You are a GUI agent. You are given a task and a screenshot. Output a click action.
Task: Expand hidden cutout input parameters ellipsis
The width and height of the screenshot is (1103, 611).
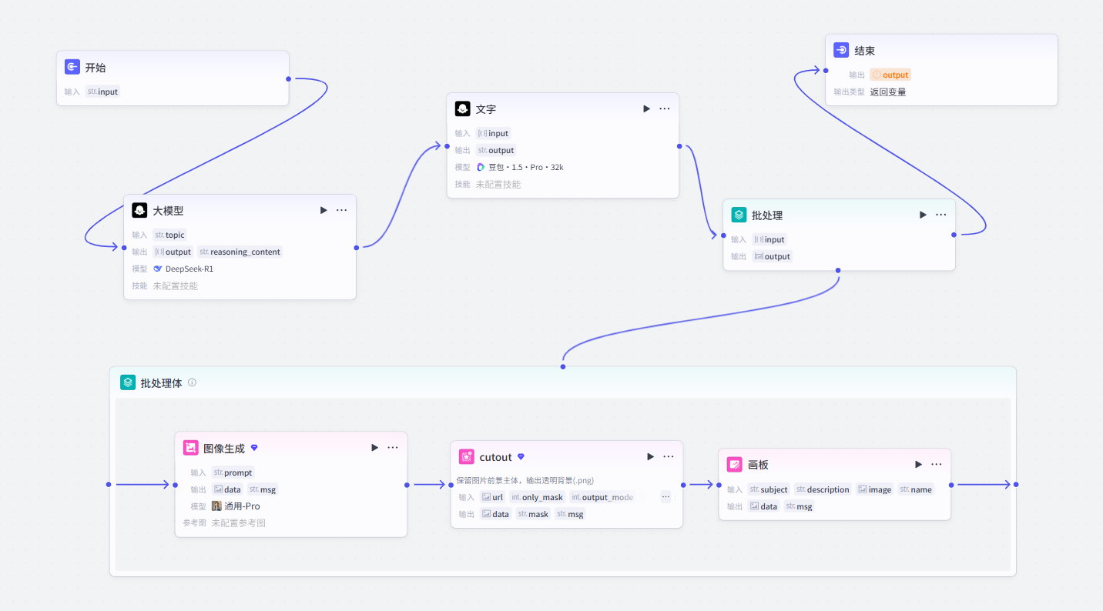(x=665, y=496)
